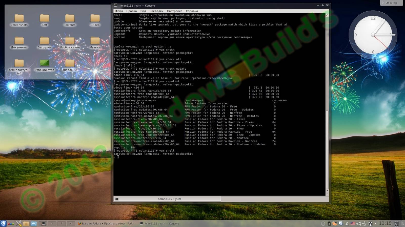Viewport: 405px width, 227px height.
Task: Open the Torrents folder
Action: tap(70, 20)
